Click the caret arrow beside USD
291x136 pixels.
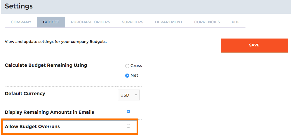[x=136, y=95]
